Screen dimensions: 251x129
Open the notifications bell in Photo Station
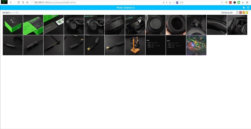click(x=244, y=8)
